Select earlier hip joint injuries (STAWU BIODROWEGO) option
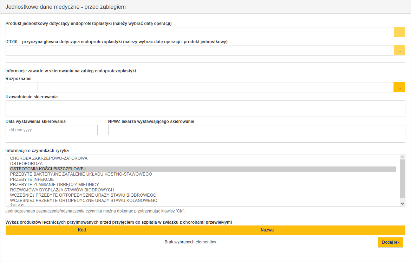411x262 pixels. (x=83, y=195)
